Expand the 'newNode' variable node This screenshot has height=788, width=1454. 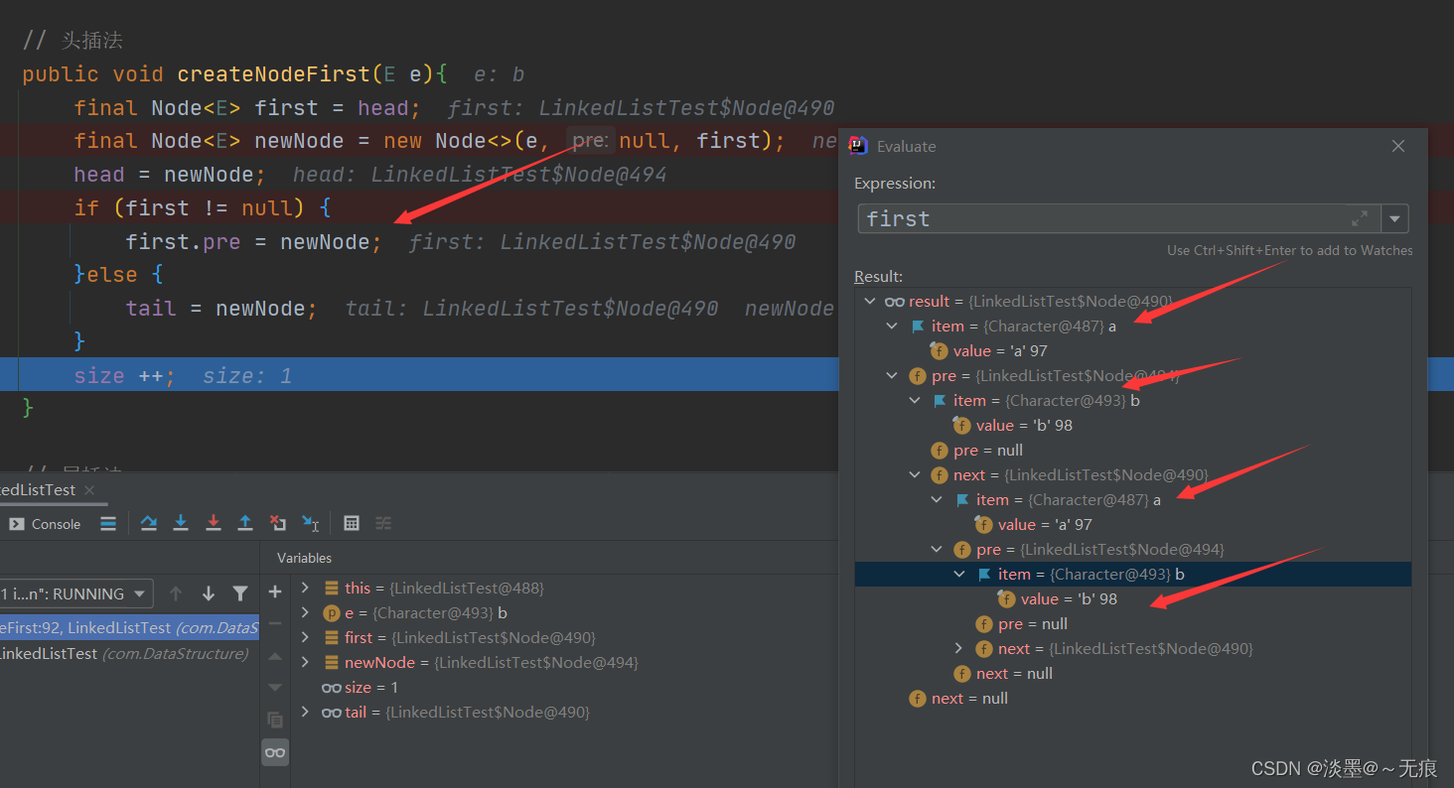click(306, 662)
